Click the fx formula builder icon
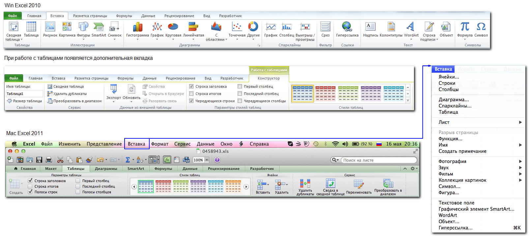Screen dimensions: 529x236 (x=167, y=160)
